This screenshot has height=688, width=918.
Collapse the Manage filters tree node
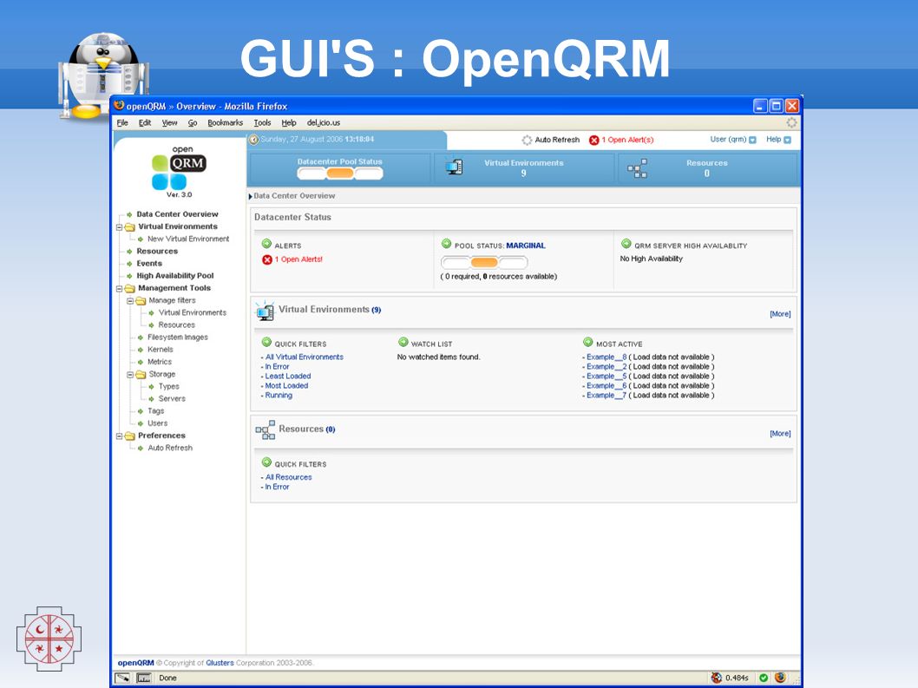pos(130,301)
